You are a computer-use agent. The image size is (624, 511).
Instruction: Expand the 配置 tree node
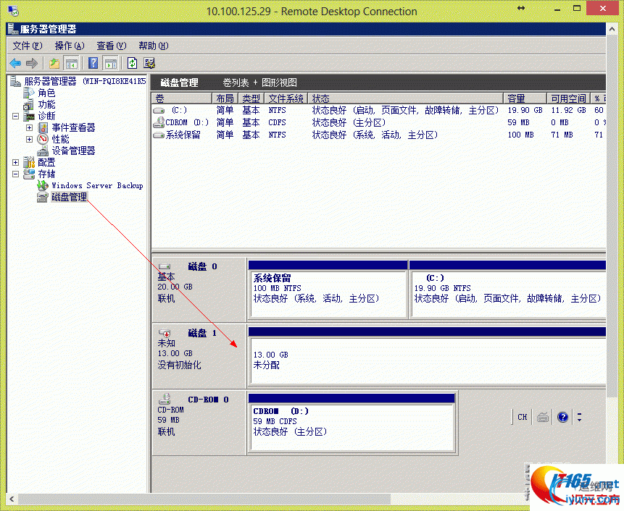pyautogui.click(x=15, y=163)
